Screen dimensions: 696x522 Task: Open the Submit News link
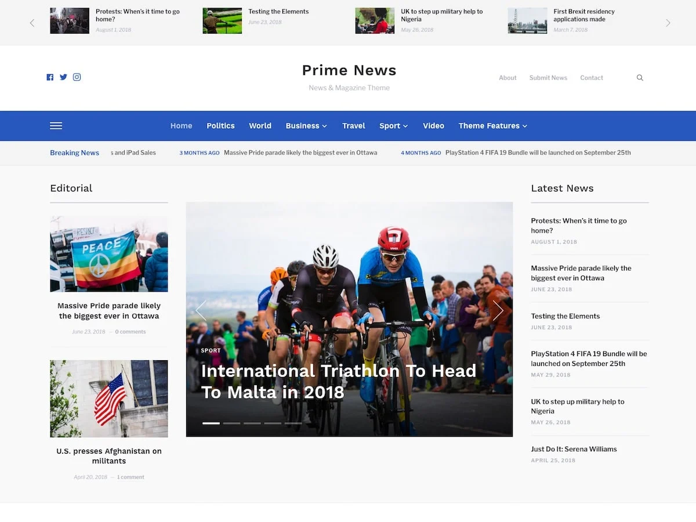pos(548,78)
